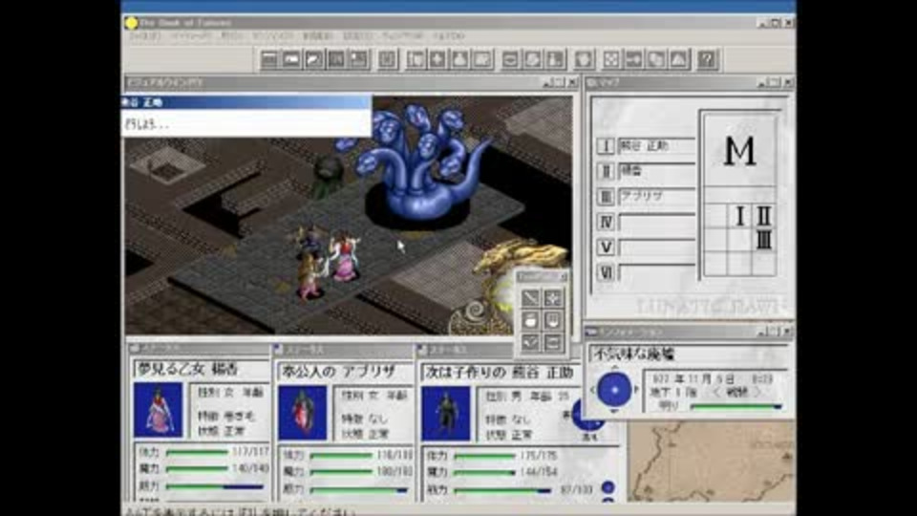917x516 pixels.
Task: Select the item pouch command icon
Action: tap(530, 321)
